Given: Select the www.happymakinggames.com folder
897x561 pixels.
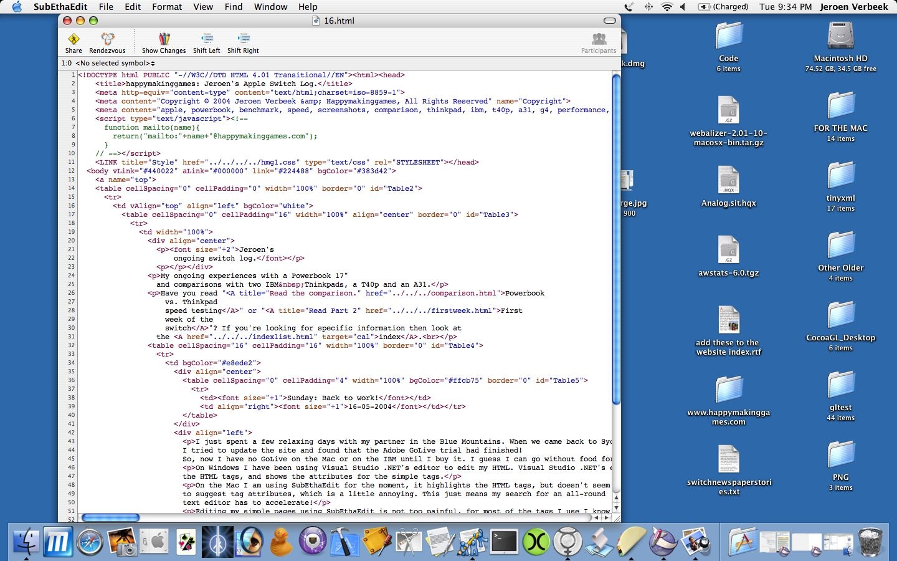Looking at the screenshot, I should coord(728,390).
